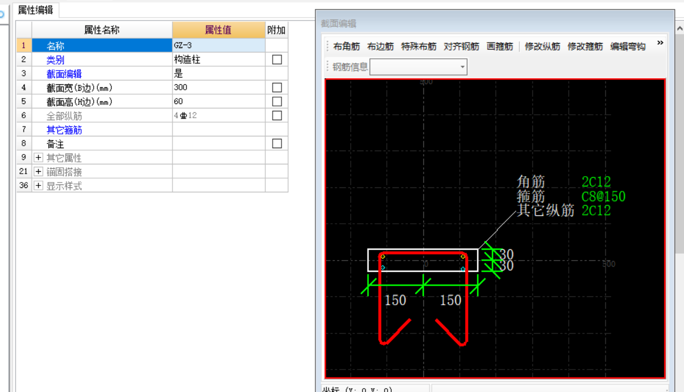The height and width of the screenshot is (392, 684).
Task: Select the 截面高(H边)(mm) label
Action: click(79, 102)
